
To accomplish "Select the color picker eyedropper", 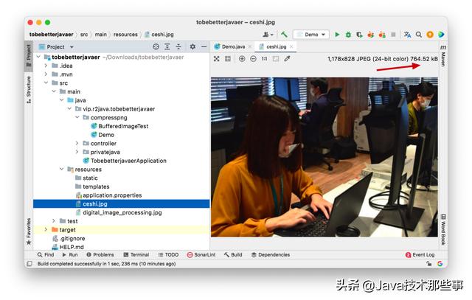I will [287, 59].
